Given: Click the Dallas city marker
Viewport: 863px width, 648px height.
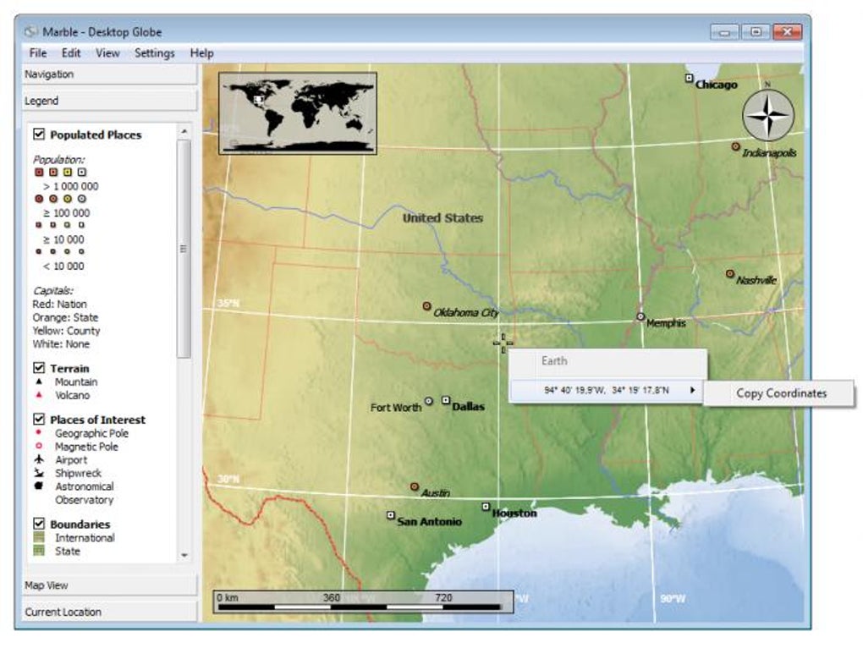Looking at the screenshot, I should 446,400.
